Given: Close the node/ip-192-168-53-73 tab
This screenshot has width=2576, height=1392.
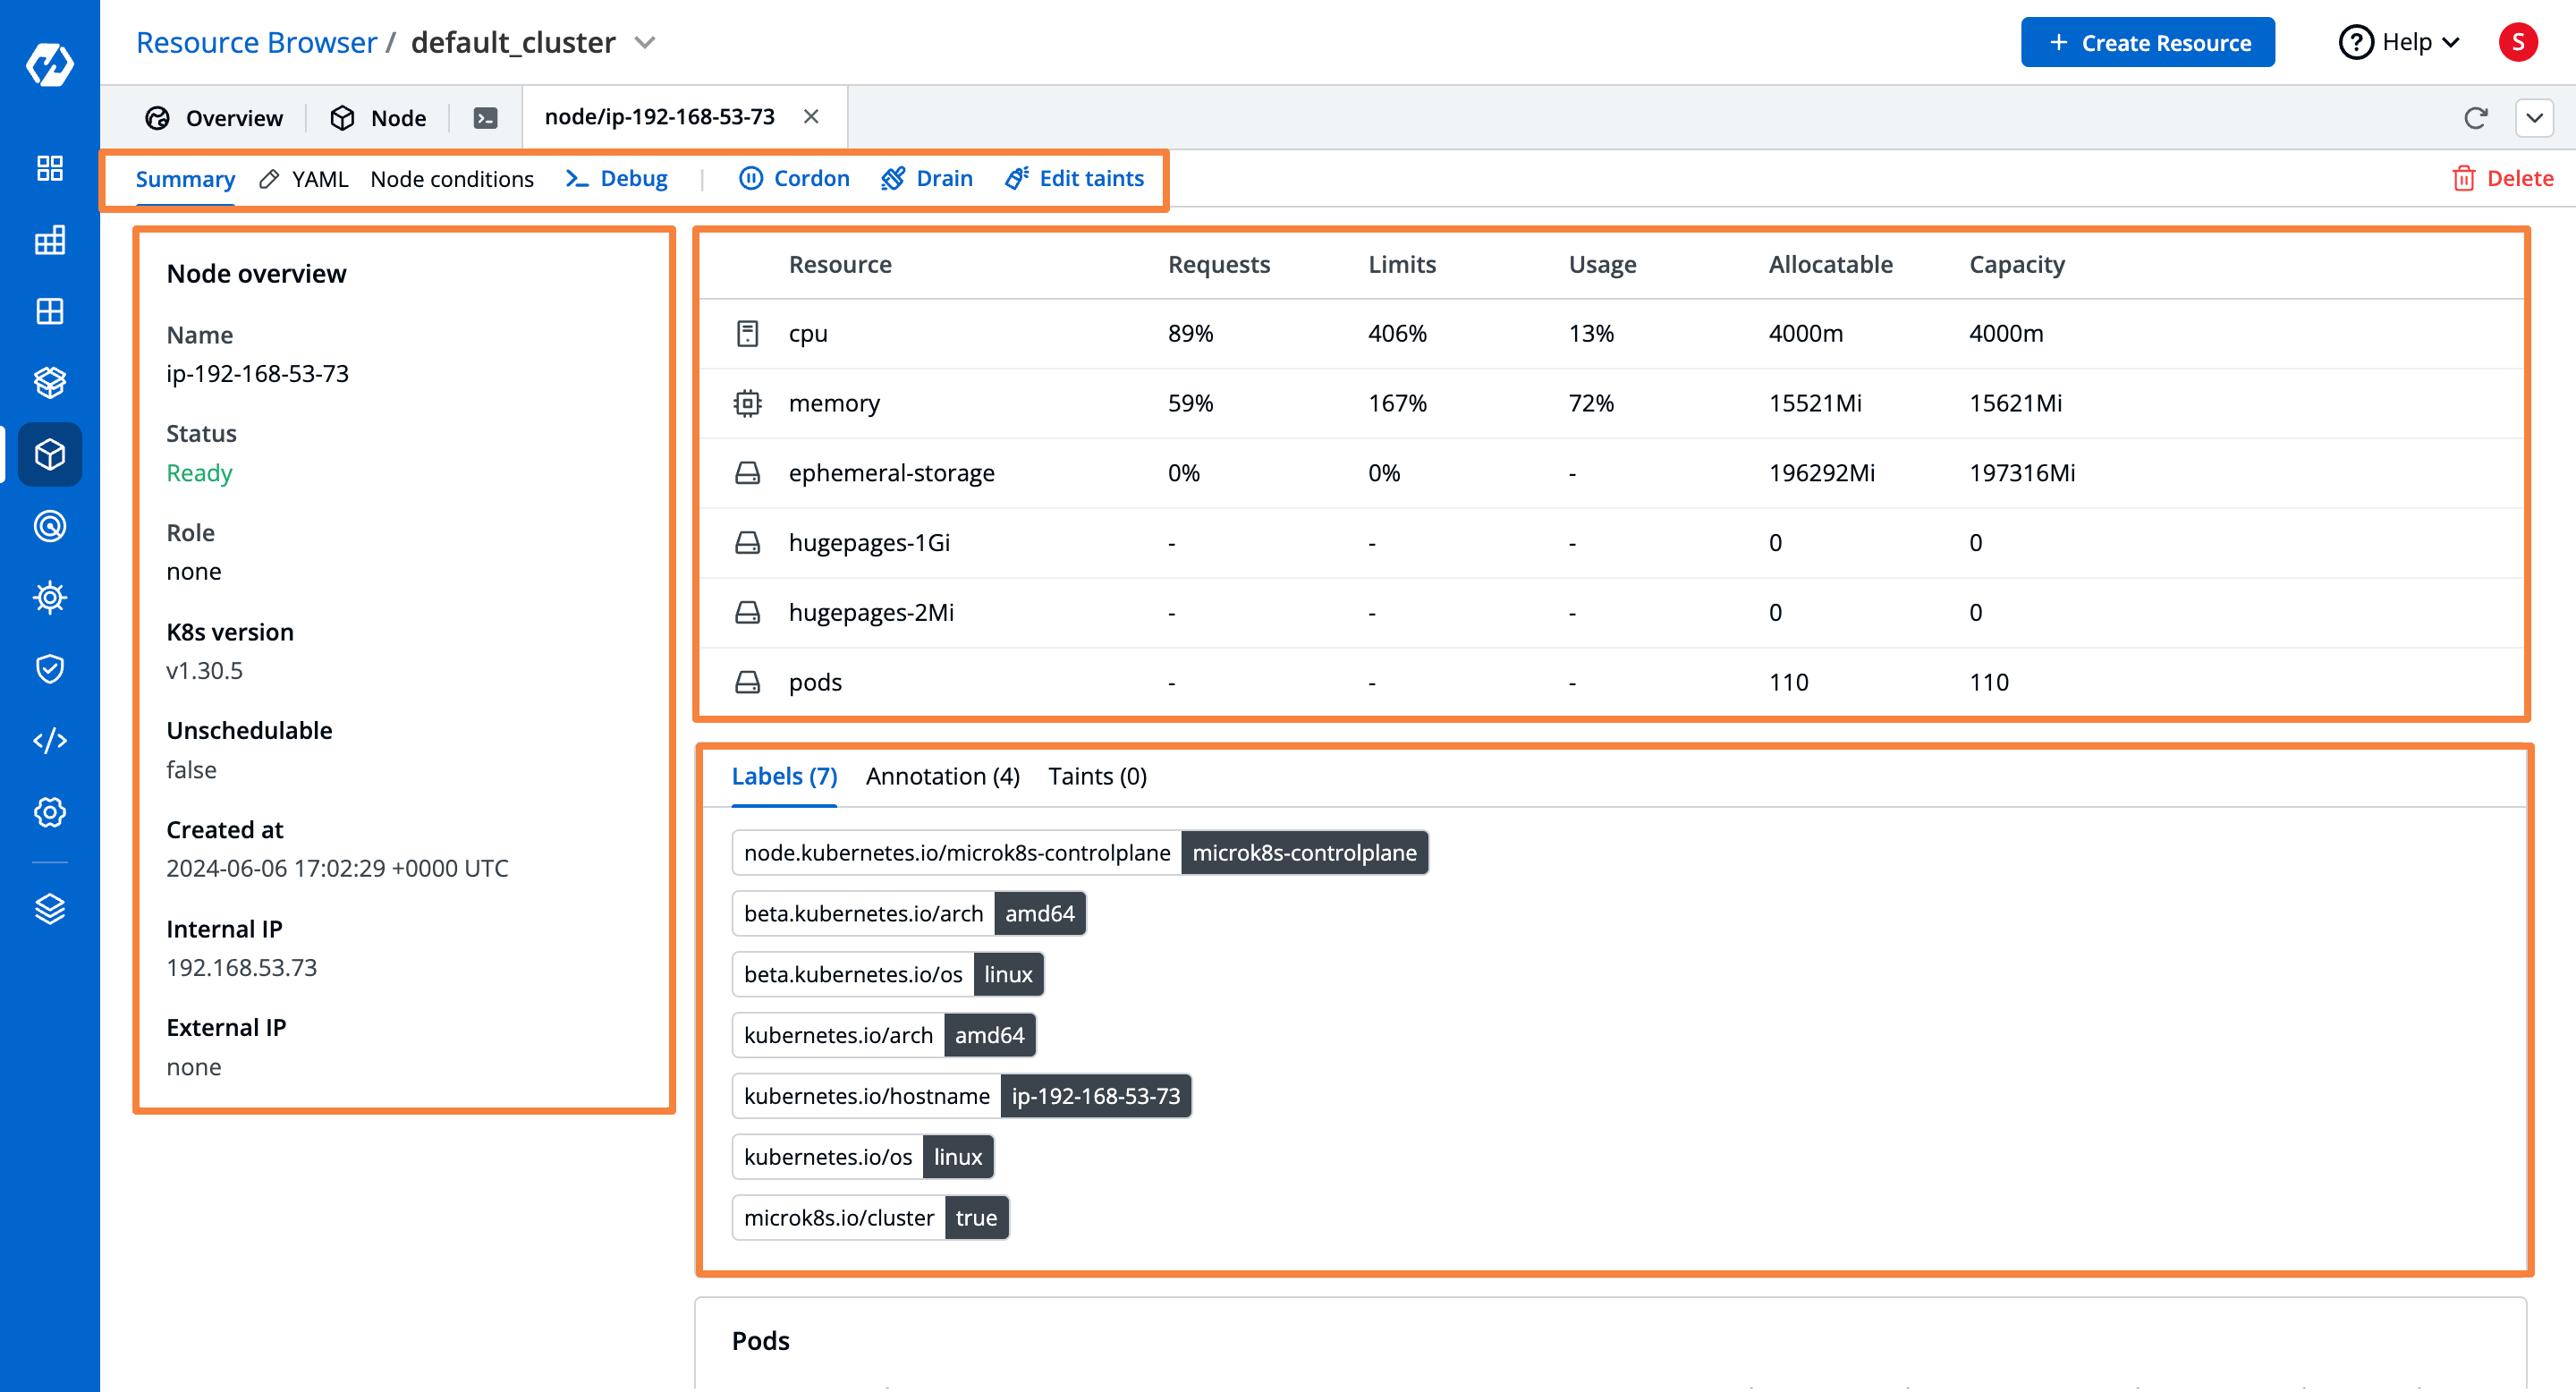Looking at the screenshot, I should (811, 116).
